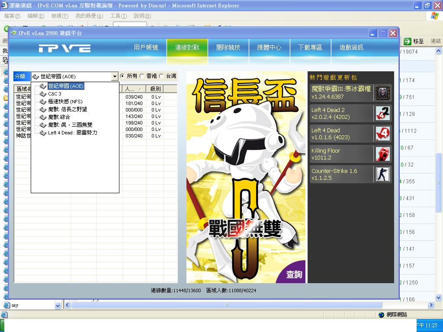Click the IE page icon beside 'say'
443x332 pixels.
(x=6, y=306)
